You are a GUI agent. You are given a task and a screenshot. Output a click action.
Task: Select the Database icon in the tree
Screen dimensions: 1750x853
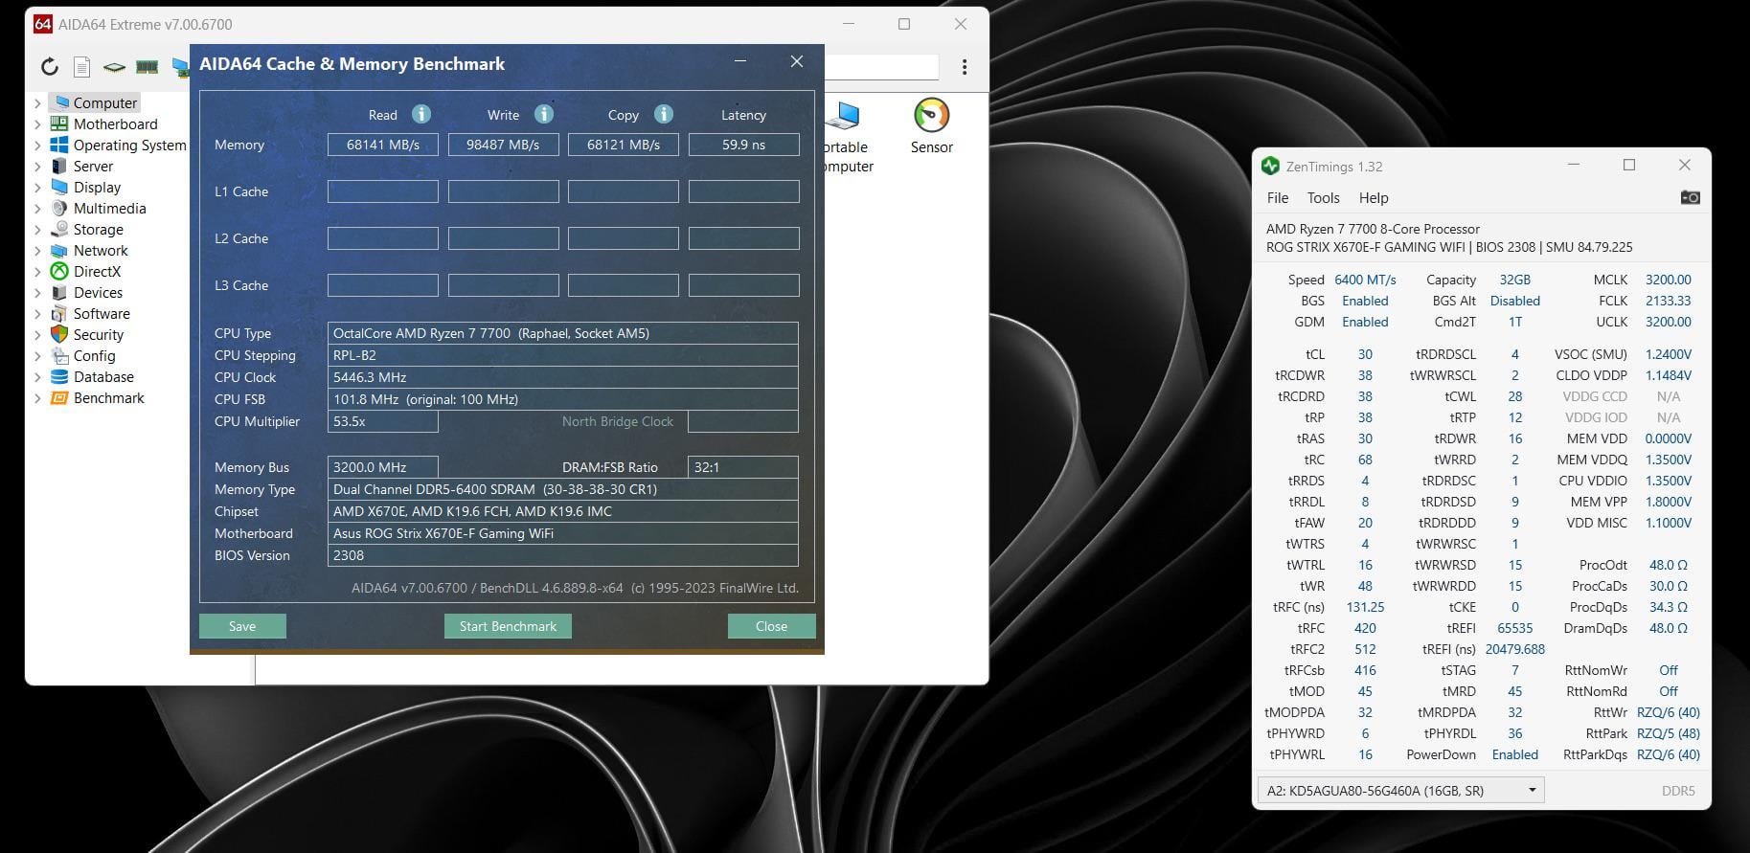click(58, 376)
